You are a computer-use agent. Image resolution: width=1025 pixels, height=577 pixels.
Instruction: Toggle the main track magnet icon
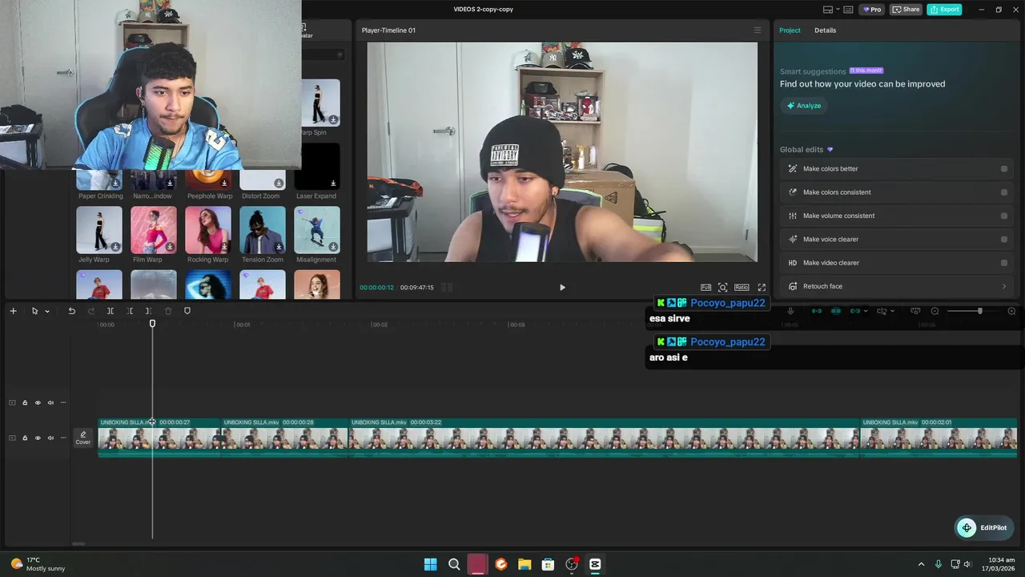pyautogui.click(x=817, y=311)
